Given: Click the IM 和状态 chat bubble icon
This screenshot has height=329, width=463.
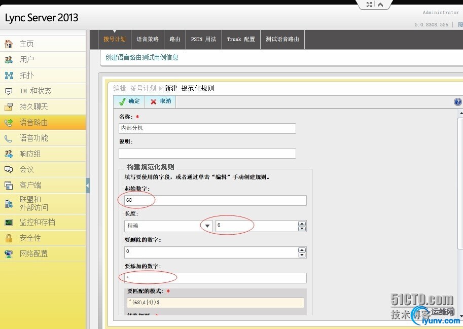Looking at the screenshot, I should tap(9, 91).
